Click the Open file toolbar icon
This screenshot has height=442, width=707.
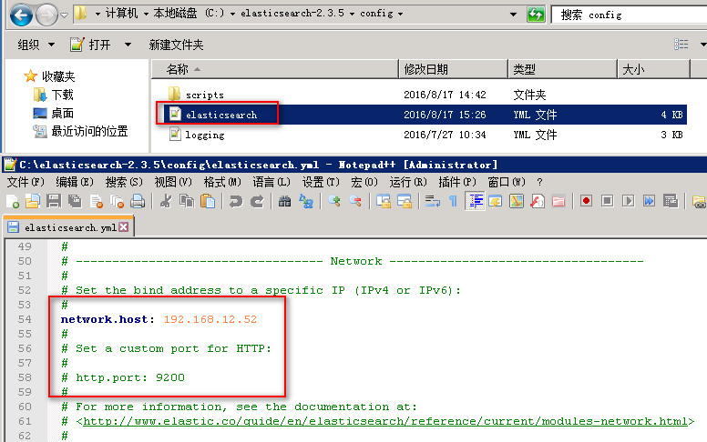click(33, 201)
